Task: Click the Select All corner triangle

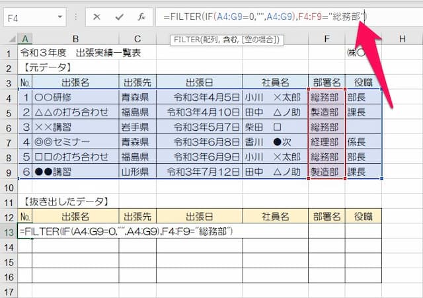Action: [12, 40]
